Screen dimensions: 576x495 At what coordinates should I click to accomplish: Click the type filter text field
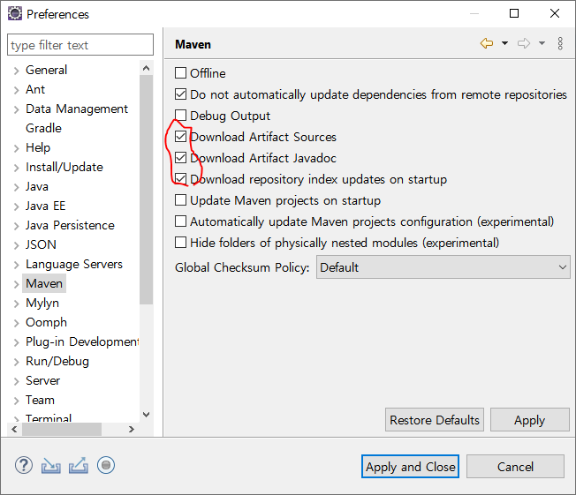click(x=80, y=45)
